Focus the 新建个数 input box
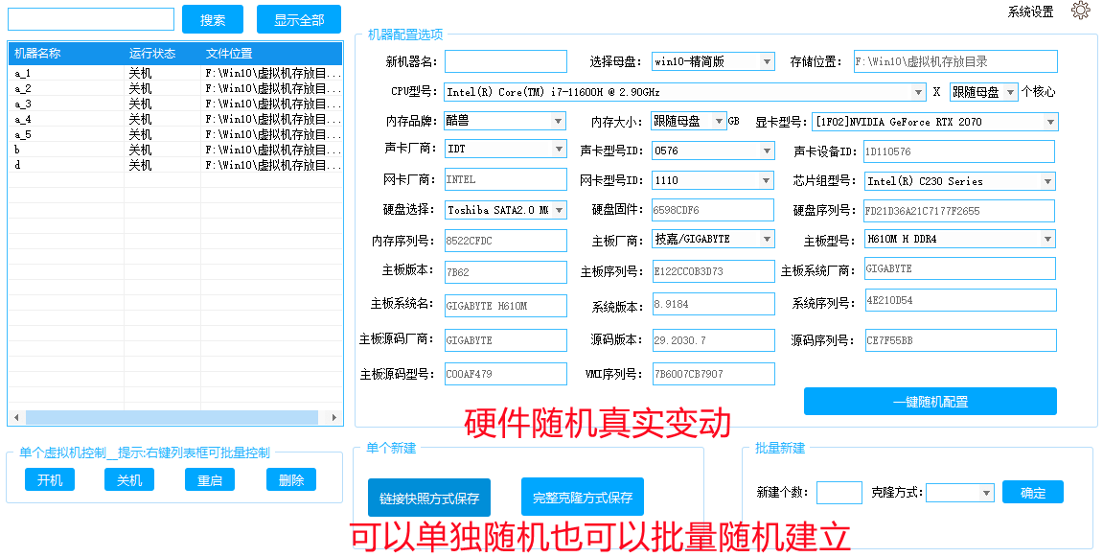1103x557 pixels. pos(839,493)
